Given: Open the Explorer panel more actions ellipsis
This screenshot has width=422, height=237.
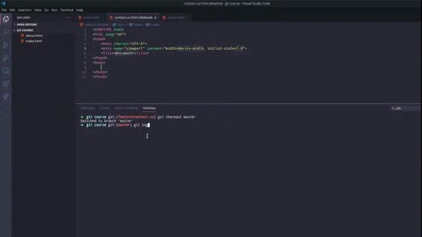Looking at the screenshot, I should point(69,18).
